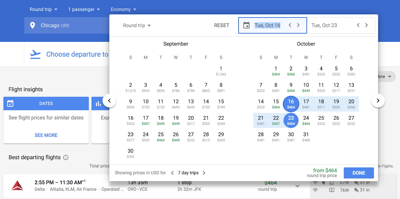Choose October 31 priced $488
Viewport: 400px width, 199px height.
pos(306,137)
